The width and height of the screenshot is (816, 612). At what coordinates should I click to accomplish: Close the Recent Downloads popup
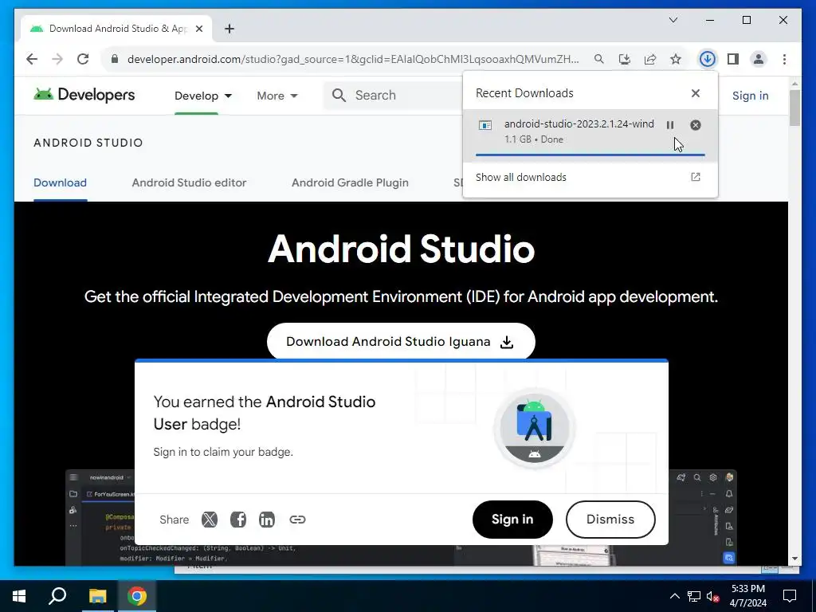[x=695, y=93]
